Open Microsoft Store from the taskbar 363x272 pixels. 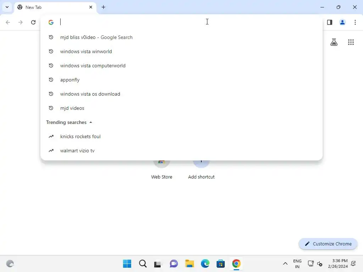tap(220, 263)
